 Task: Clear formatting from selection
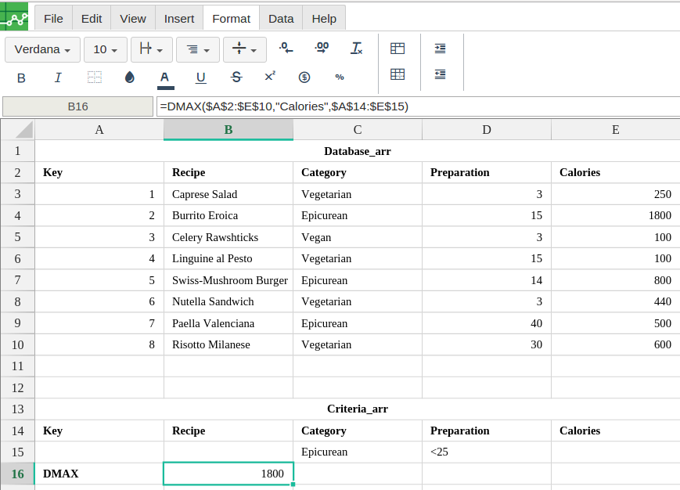[357, 49]
